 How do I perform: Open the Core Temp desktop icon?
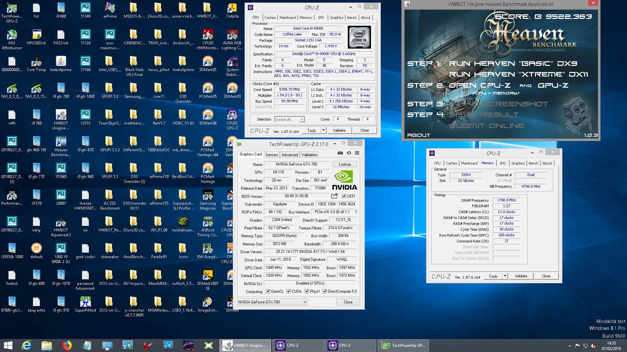[x=36, y=64]
